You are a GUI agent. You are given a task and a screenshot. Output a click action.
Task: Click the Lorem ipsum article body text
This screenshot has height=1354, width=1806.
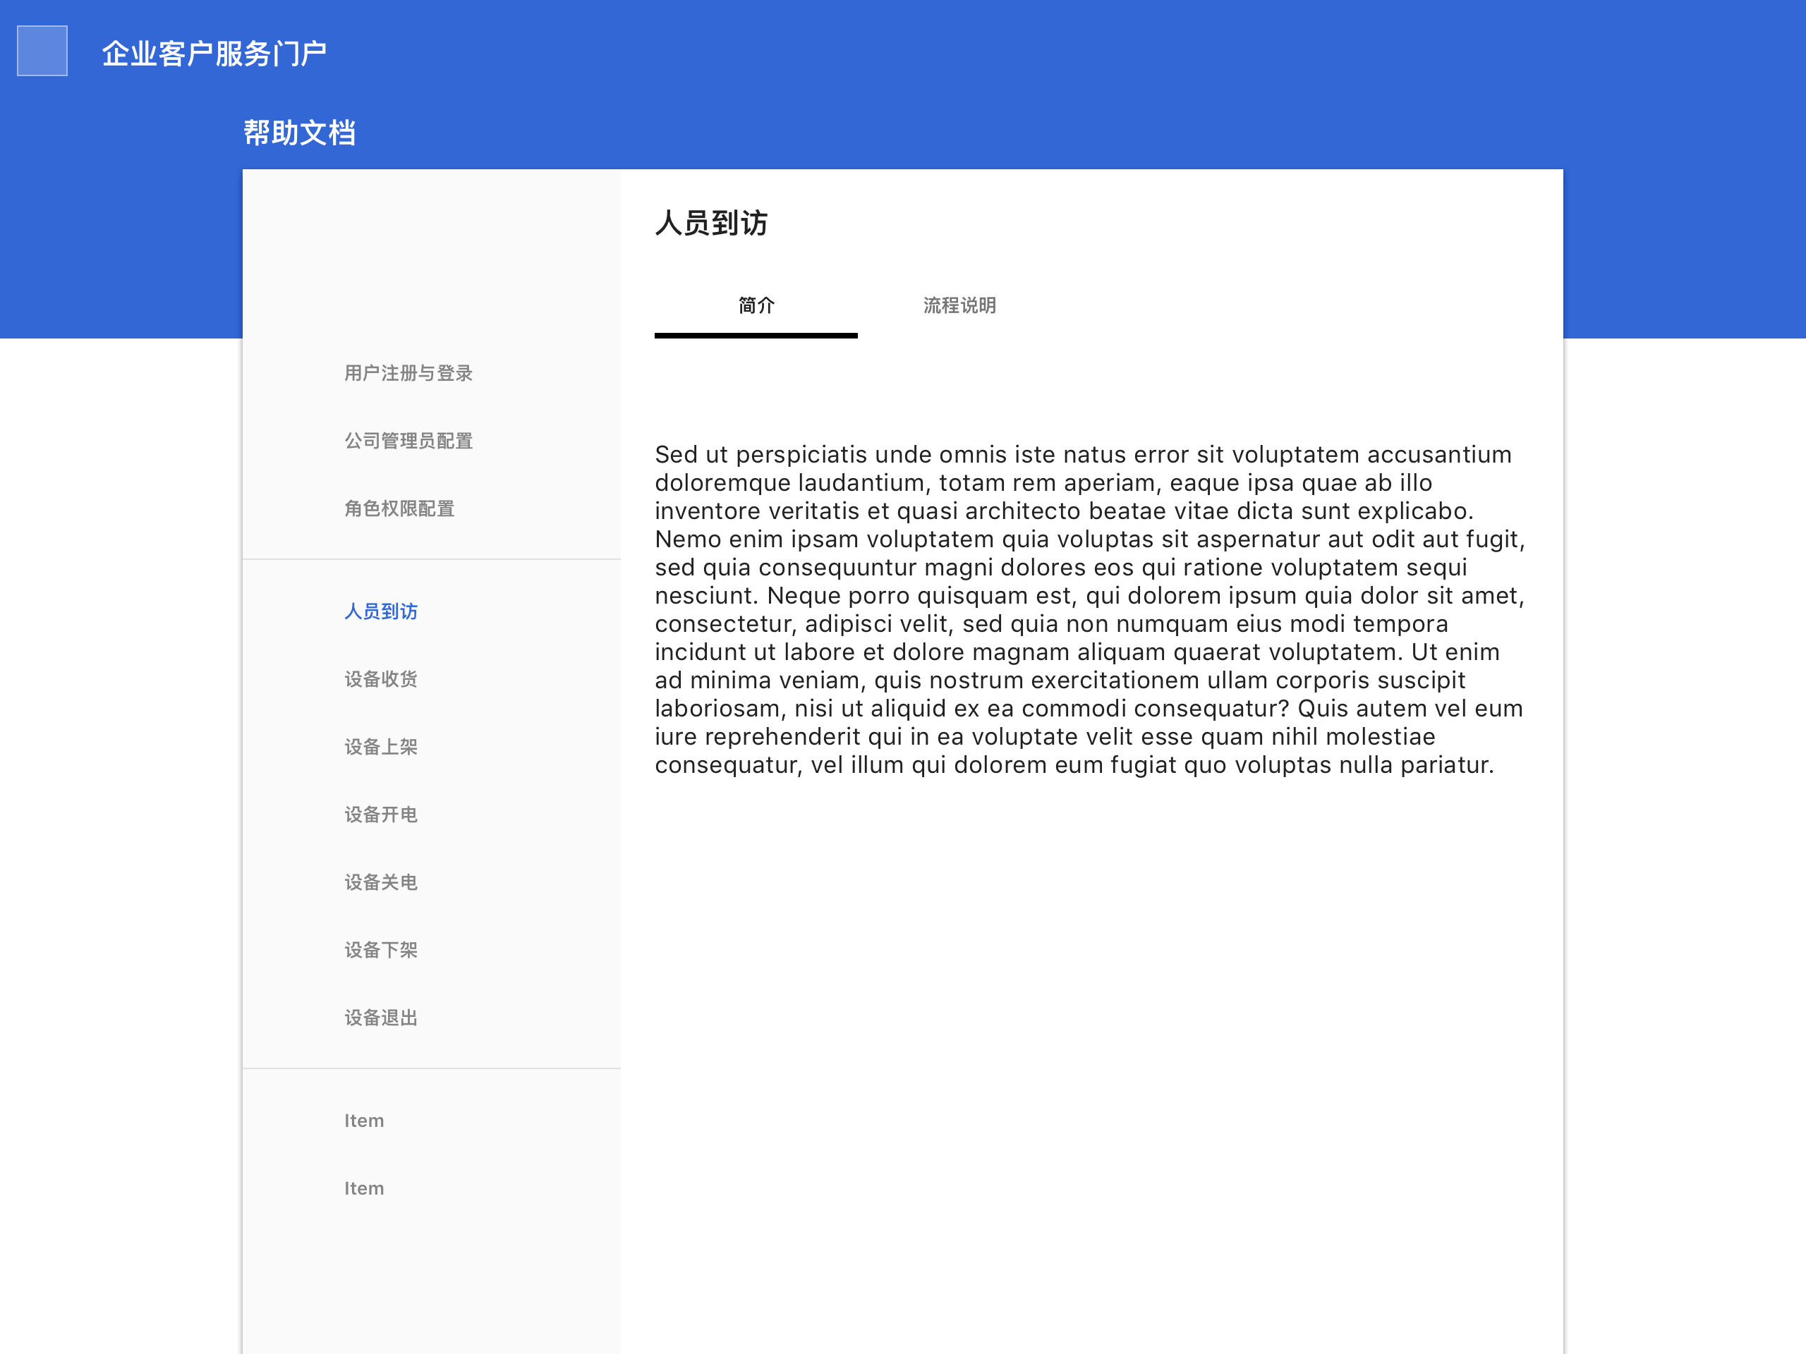click(x=1090, y=610)
